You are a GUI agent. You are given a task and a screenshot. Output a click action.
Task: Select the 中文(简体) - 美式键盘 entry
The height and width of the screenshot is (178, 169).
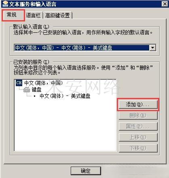pos(65,96)
